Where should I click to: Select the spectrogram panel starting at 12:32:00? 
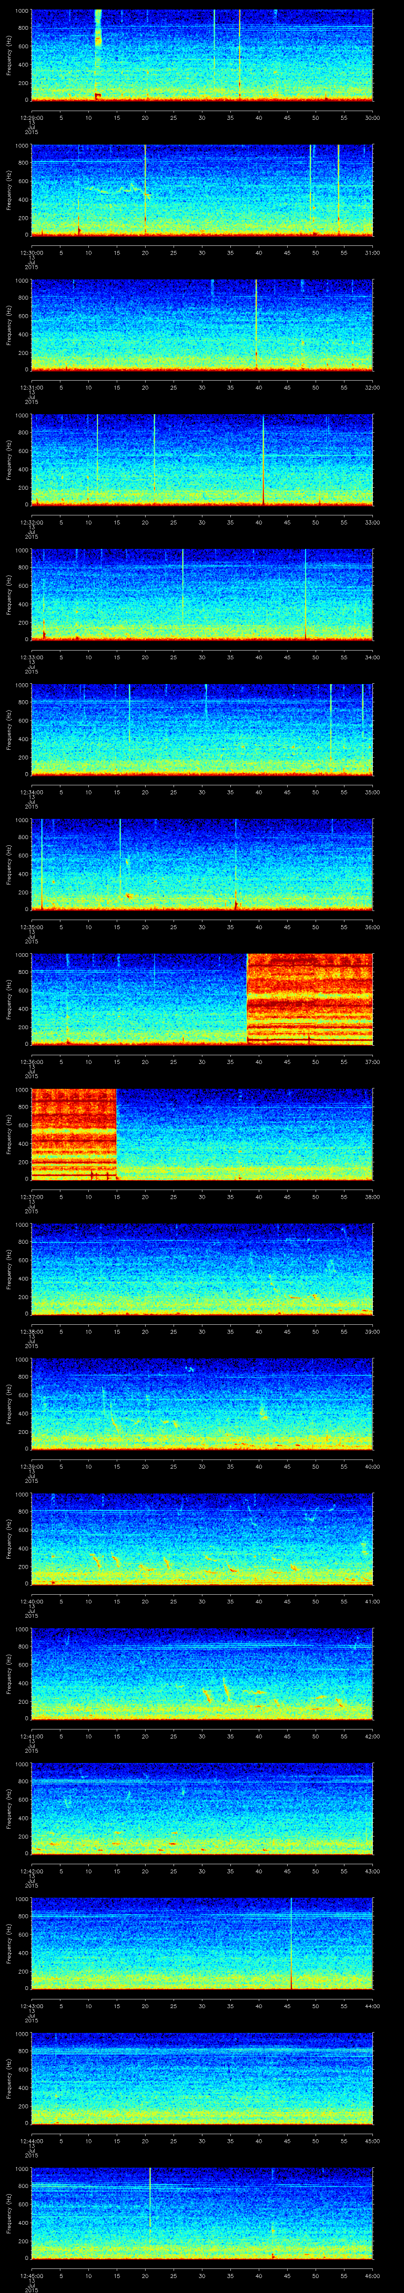tap(202, 459)
